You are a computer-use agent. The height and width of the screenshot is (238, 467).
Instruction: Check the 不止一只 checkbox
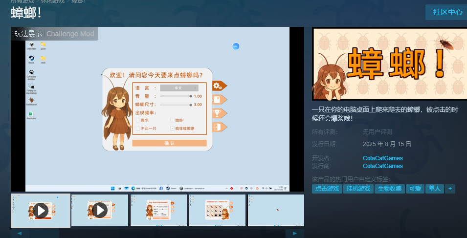(138, 129)
